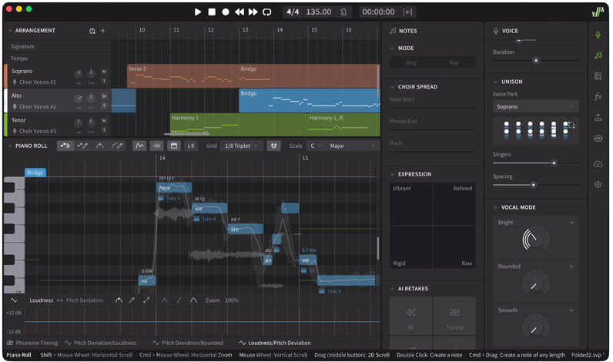Image resolution: width=613 pixels, height=362 pixels.
Task: Collapse the Choir Spread section
Action: click(x=392, y=87)
